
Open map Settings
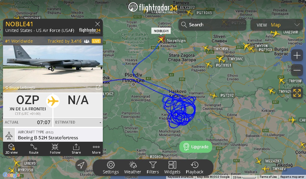click(111, 167)
